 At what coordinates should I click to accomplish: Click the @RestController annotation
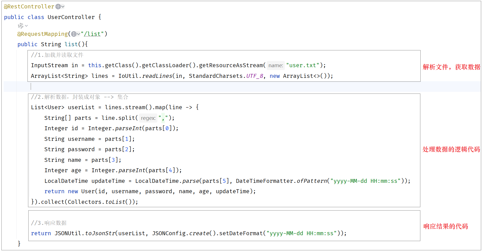[x=29, y=6]
